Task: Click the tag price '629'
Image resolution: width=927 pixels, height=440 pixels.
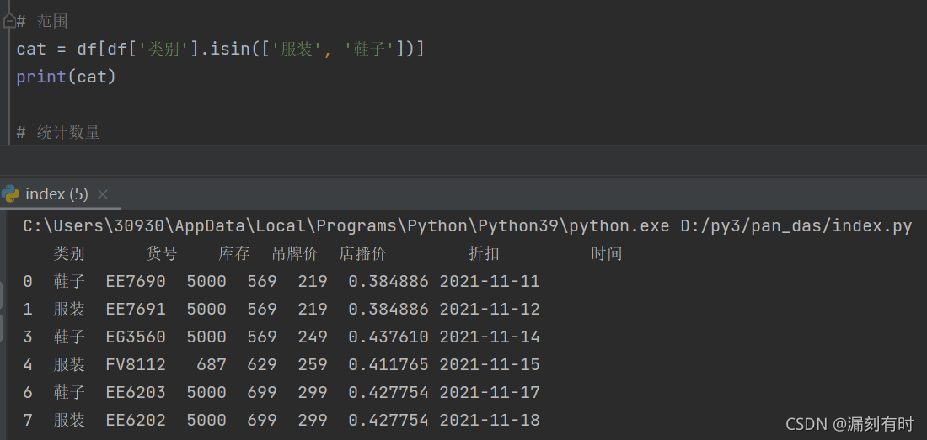Action: click(262, 364)
